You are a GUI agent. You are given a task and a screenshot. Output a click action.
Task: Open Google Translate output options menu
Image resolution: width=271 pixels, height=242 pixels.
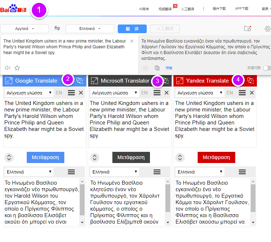(72, 172)
